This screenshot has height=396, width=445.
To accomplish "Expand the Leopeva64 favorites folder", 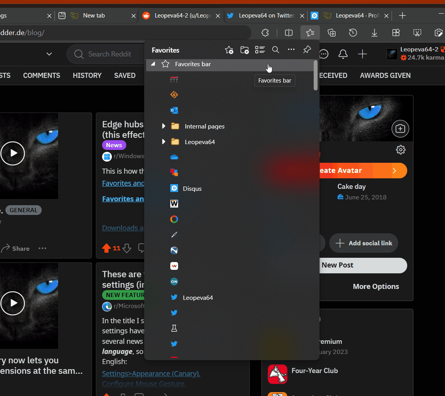I will (x=164, y=142).
